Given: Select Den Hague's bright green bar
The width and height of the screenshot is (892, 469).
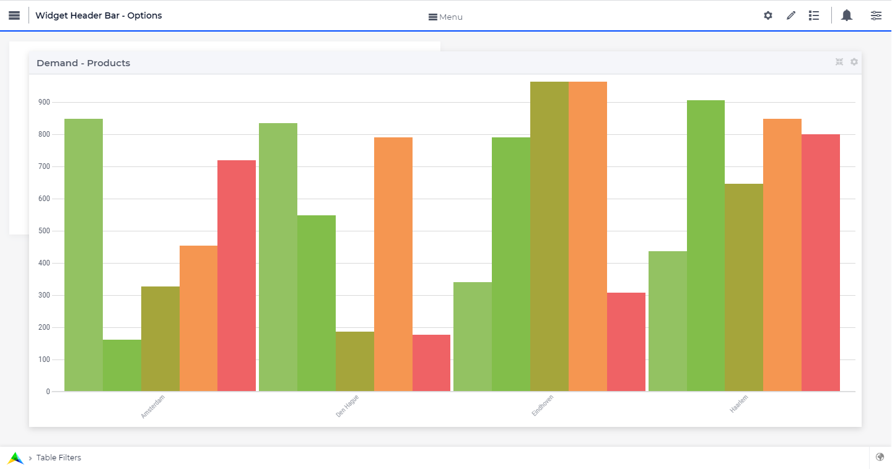Looking at the screenshot, I should click(317, 303).
